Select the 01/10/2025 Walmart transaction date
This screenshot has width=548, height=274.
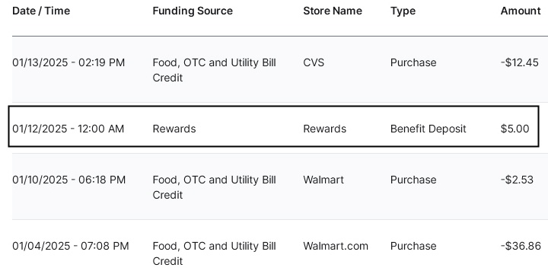[x=68, y=180]
